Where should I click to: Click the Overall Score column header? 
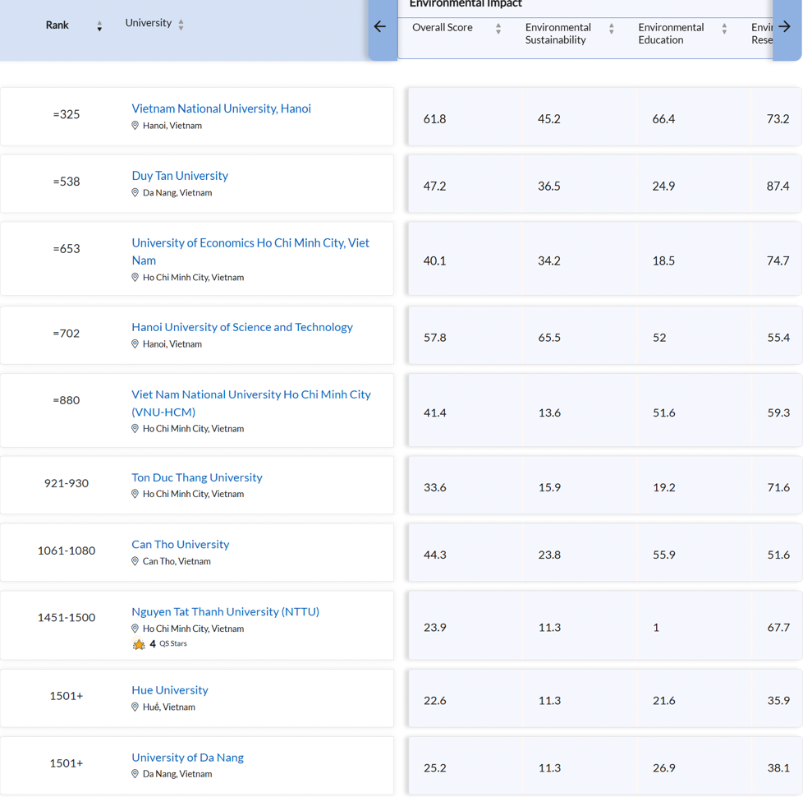[x=443, y=28]
